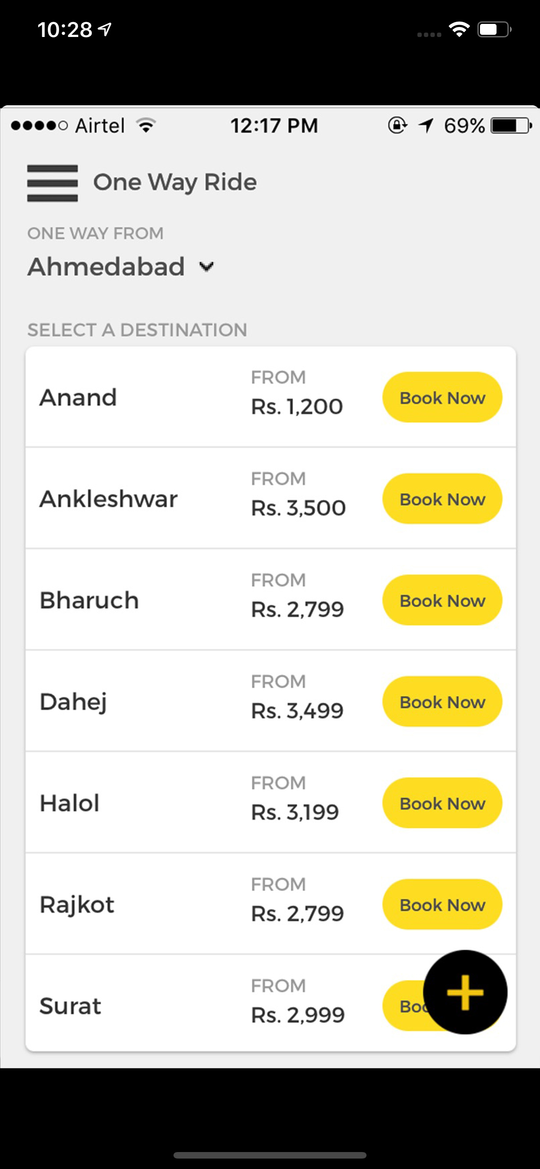This screenshot has width=540, height=1169.
Task: Book Now for Ankleshwar
Action: pyautogui.click(x=442, y=499)
